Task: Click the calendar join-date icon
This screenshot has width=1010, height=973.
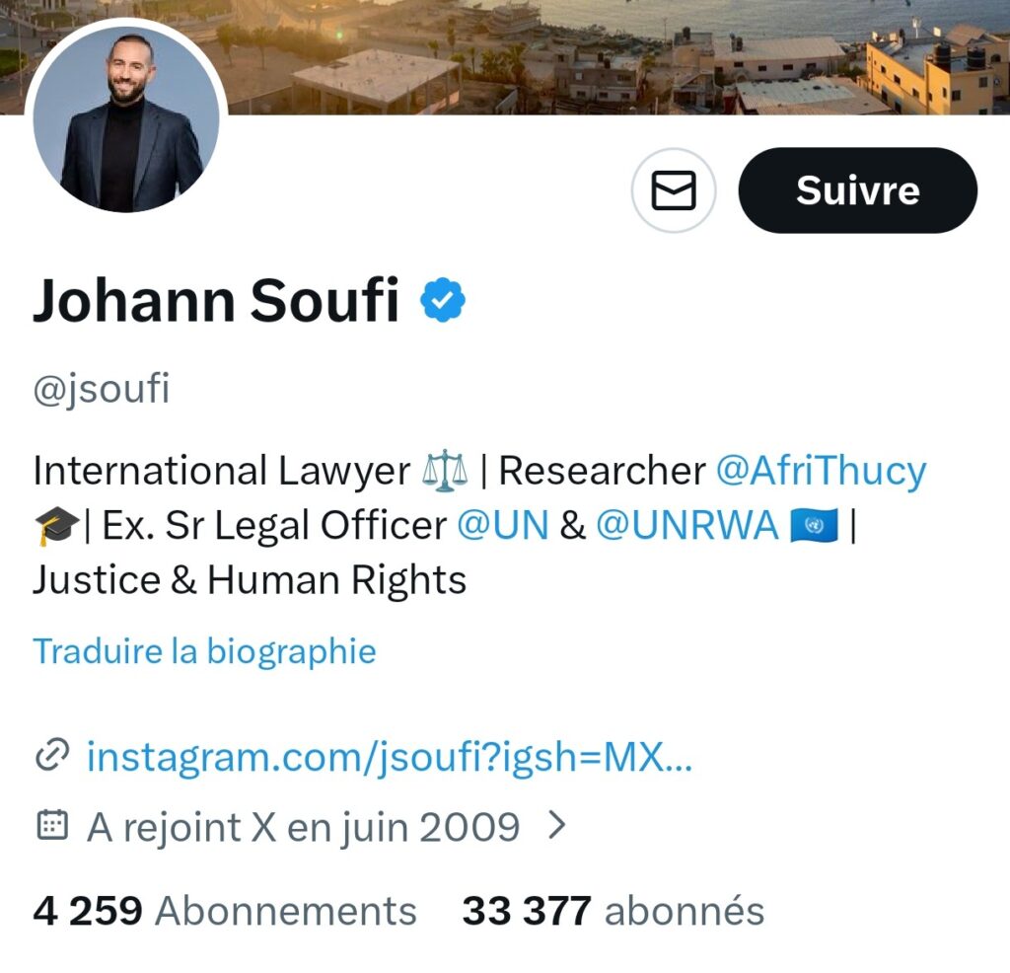Action: point(51,825)
